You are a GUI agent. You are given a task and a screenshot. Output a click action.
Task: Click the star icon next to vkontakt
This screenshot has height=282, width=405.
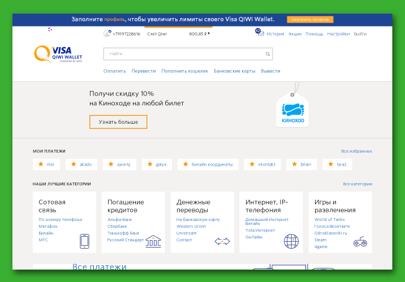[252, 164]
